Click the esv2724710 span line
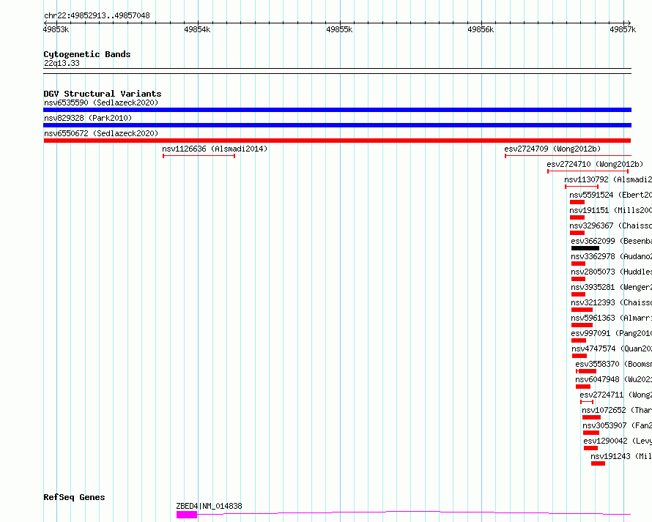This screenshot has width=652, height=522. pos(588,171)
